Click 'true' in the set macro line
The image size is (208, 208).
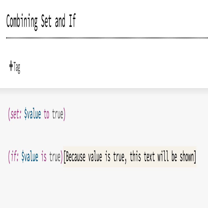coord(57,115)
